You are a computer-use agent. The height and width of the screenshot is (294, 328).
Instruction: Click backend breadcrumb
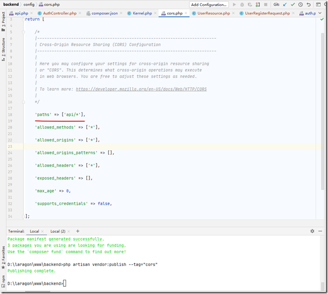pos(11,5)
